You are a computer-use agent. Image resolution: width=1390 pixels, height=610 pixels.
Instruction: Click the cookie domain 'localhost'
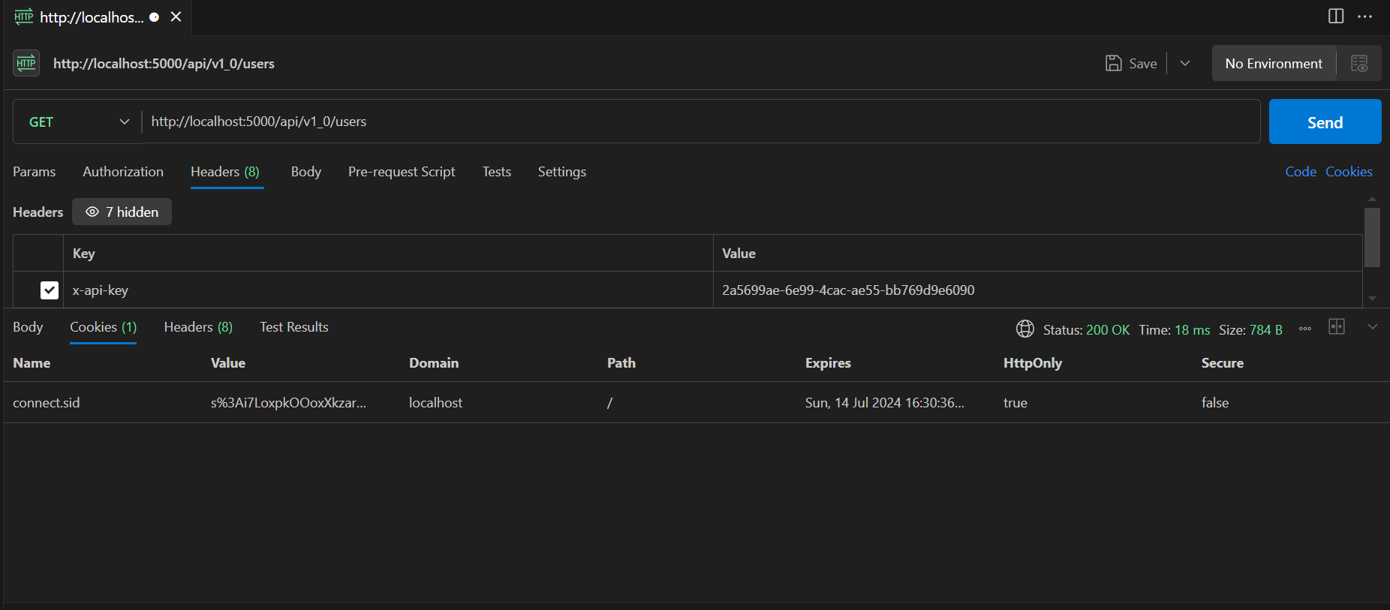tap(435, 403)
